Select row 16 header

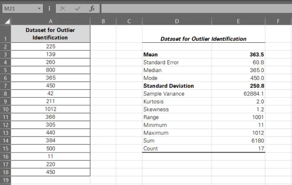click(5, 157)
